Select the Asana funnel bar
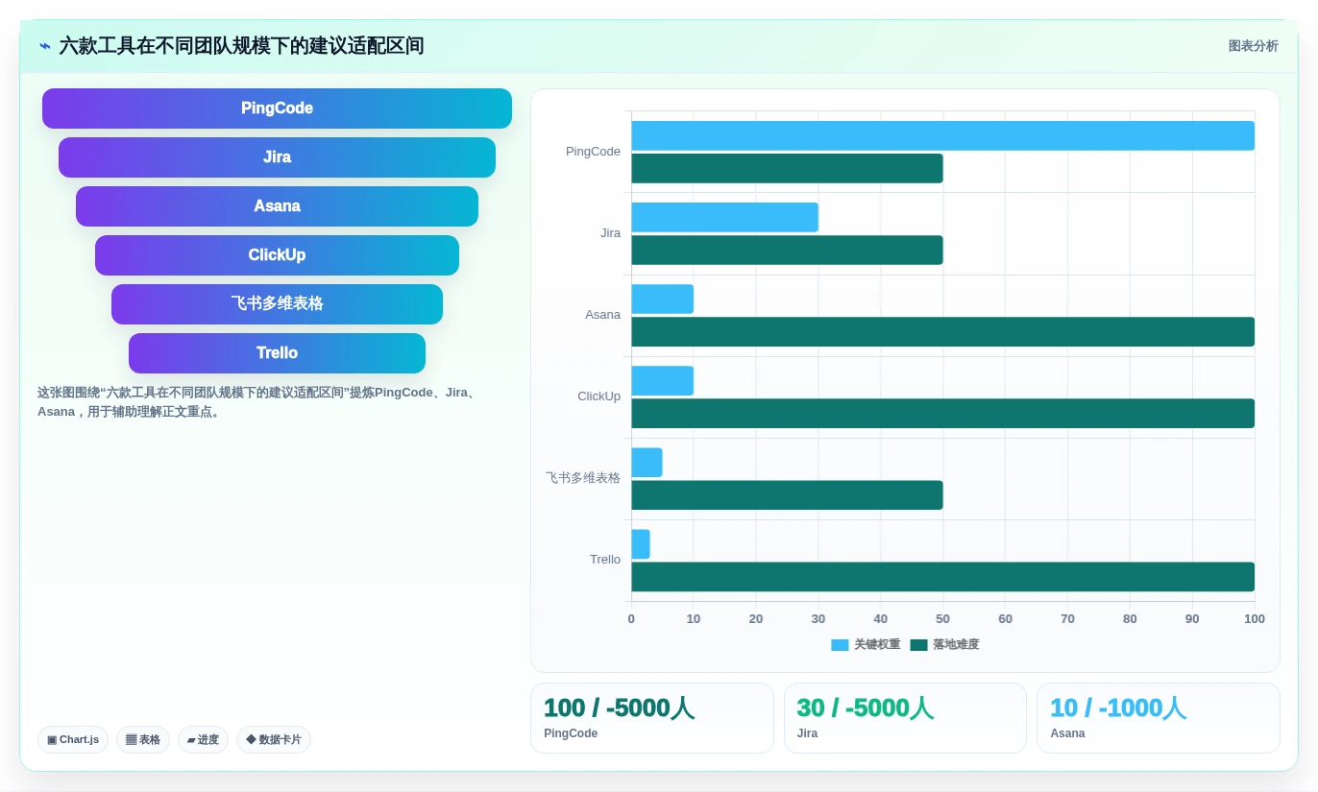The image size is (1318, 792). (x=277, y=206)
